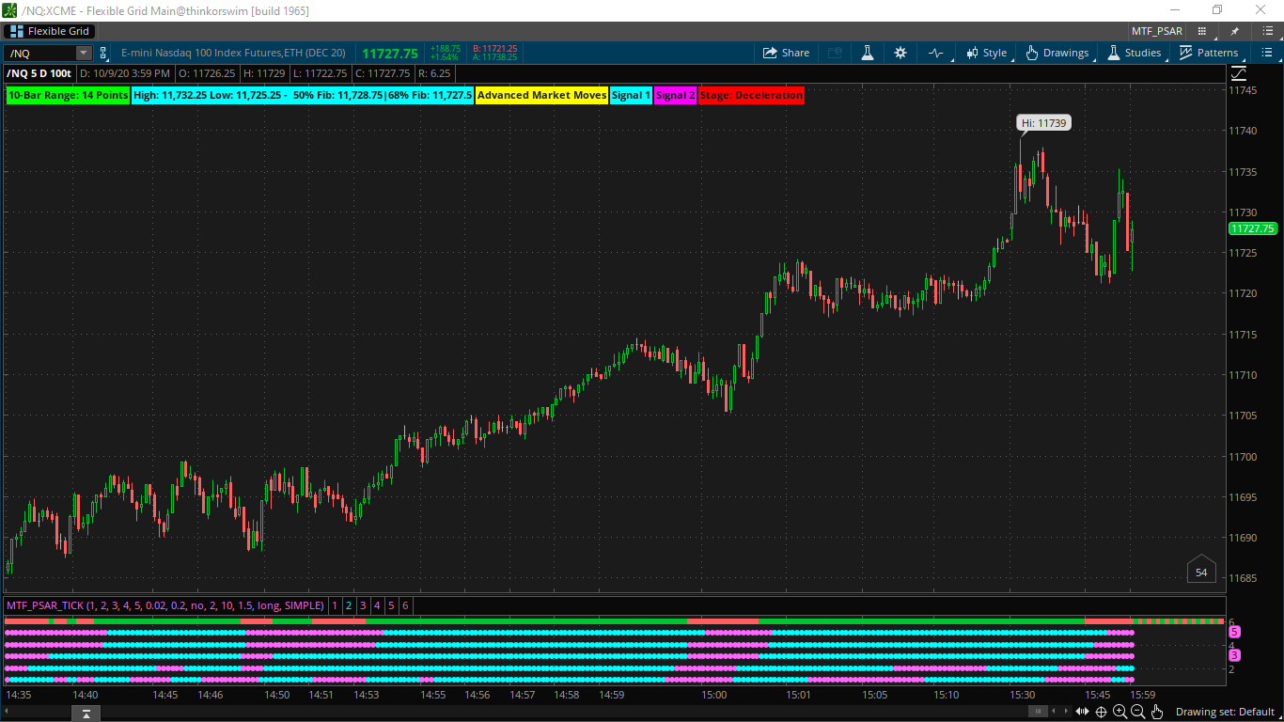Click the magenta 3 value bubble on study axis

click(x=1235, y=654)
